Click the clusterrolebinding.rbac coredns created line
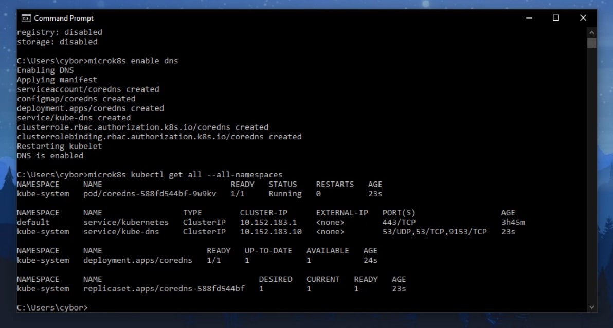This screenshot has height=328, width=613. [x=159, y=136]
